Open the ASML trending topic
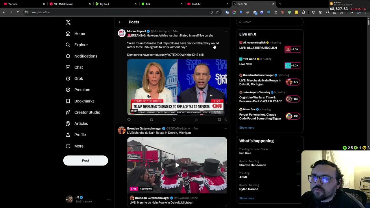The image size is (370, 208). [x=243, y=177]
